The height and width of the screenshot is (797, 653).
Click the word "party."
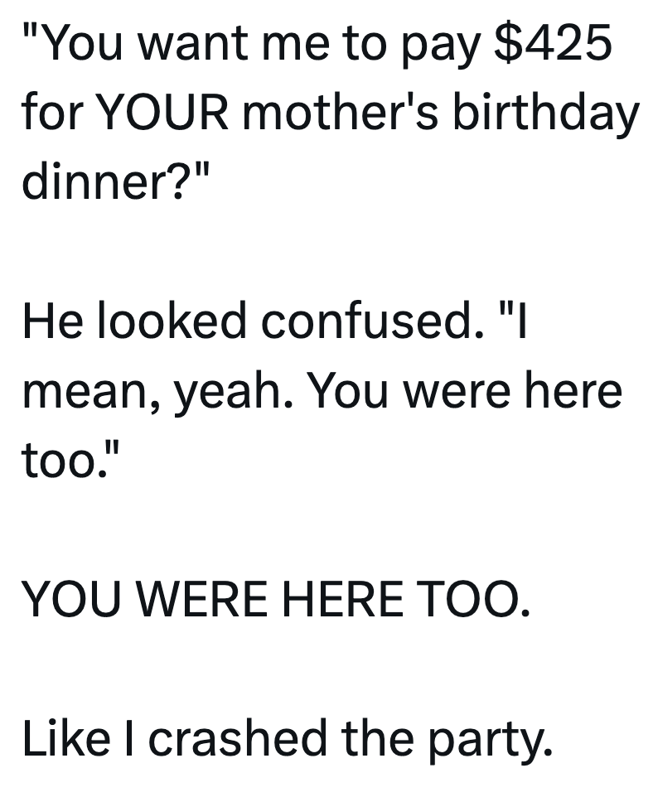coord(491,738)
